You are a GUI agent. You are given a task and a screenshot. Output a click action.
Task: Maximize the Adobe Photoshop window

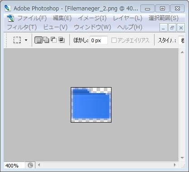(162, 8)
